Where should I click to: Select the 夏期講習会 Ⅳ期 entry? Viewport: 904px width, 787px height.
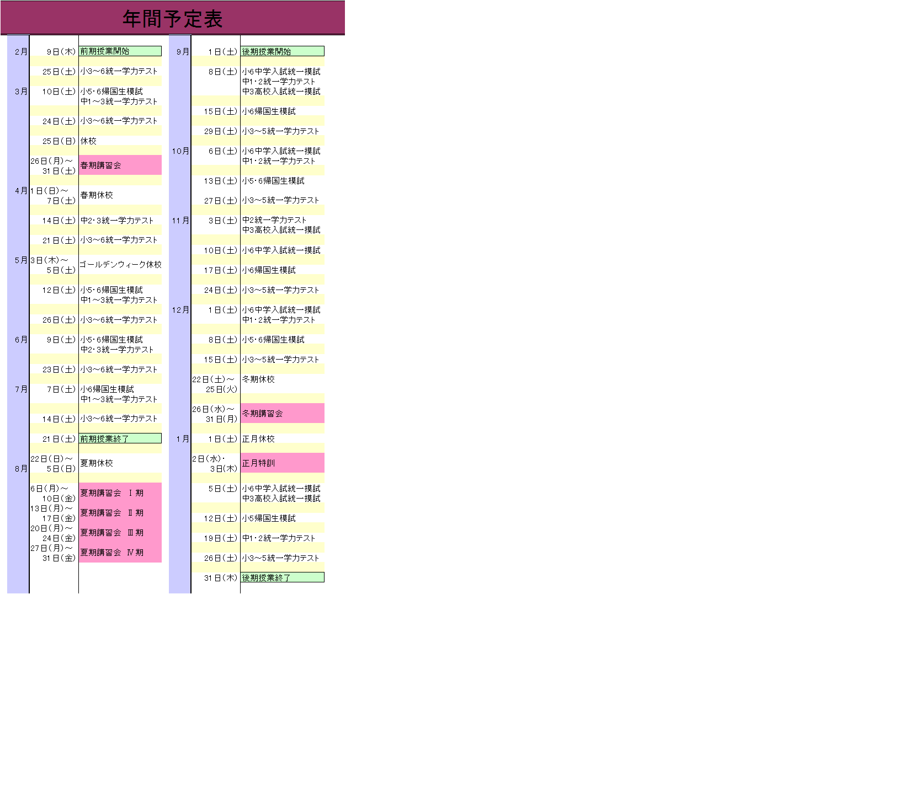(x=120, y=553)
